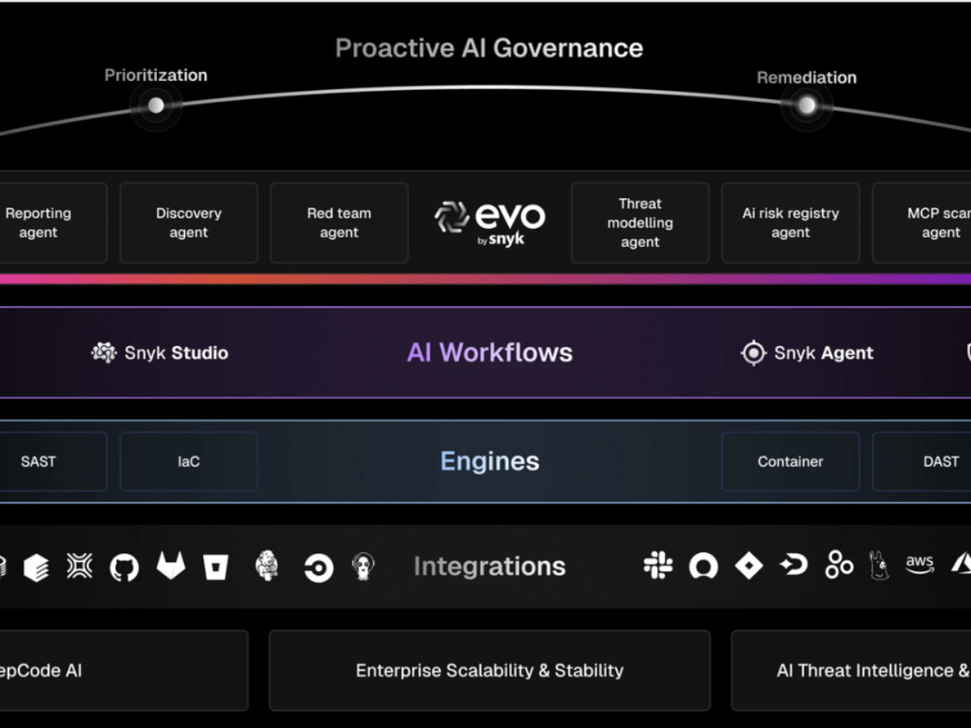Select the Jira diamond icon
Viewport: 971px width, 728px height.
748,566
